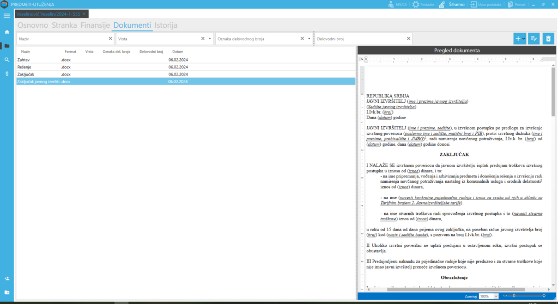Open Postavke settings gear
Screen dimensions: 558x304
pyautogui.click(x=423, y=4)
